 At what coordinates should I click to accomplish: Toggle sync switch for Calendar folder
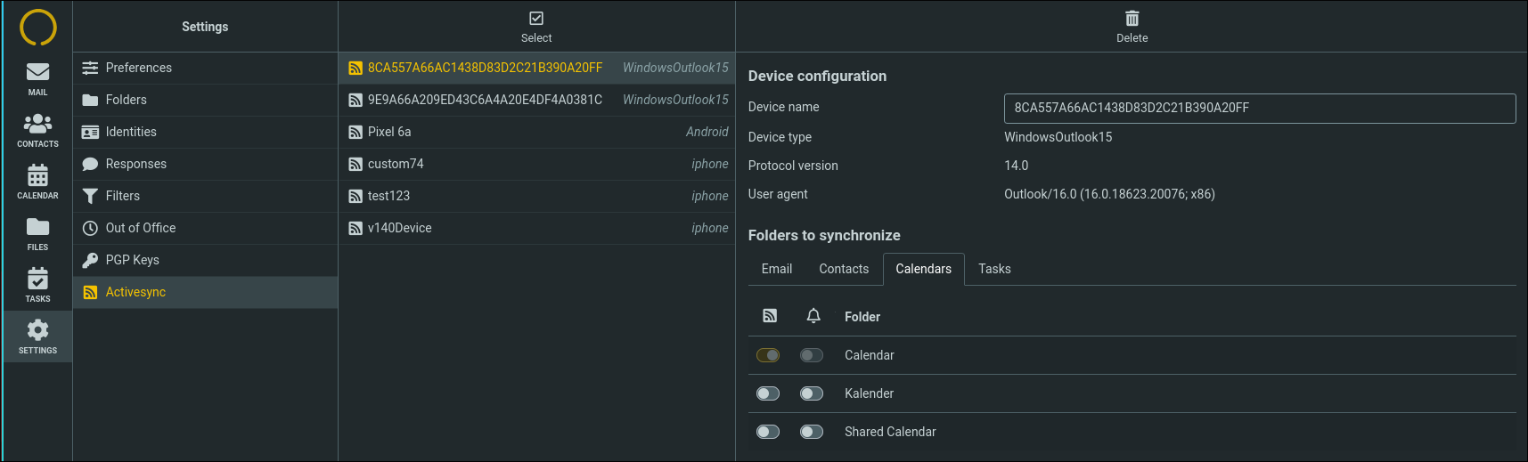(768, 355)
